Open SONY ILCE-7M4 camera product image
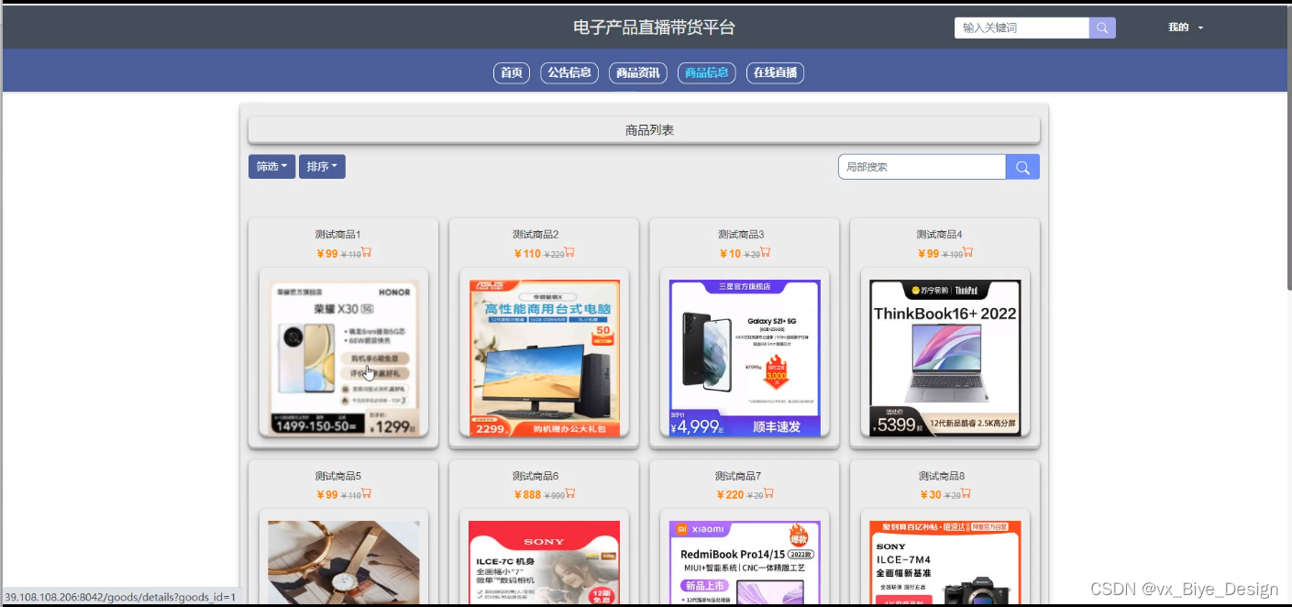1292x607 pixels. click(x=945, y=562)
